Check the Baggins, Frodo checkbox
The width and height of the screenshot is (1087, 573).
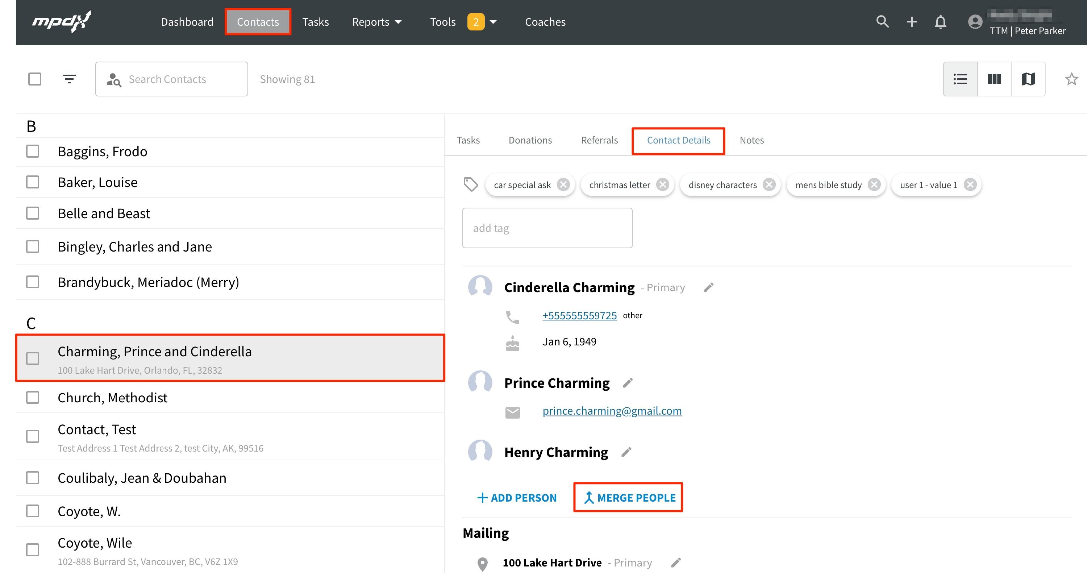(33, 151)
